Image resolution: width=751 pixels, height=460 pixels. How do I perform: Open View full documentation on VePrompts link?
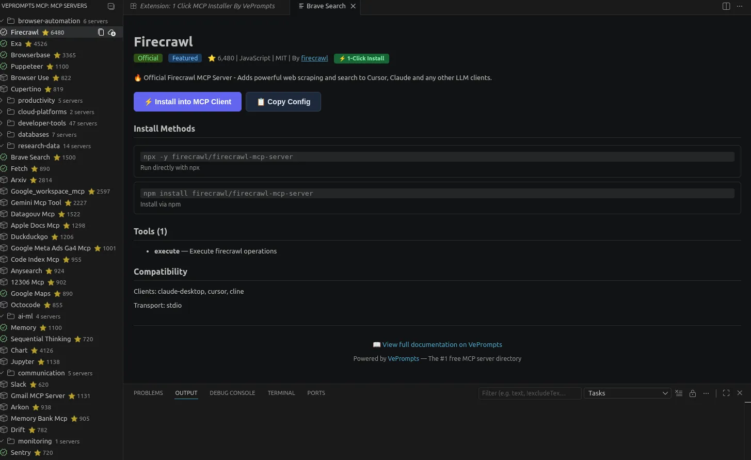(442, 345)
